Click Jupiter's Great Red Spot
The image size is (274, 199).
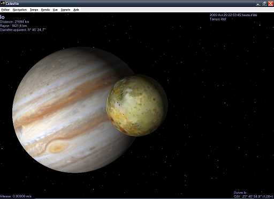pyautogui.click(x=57, y=148)
